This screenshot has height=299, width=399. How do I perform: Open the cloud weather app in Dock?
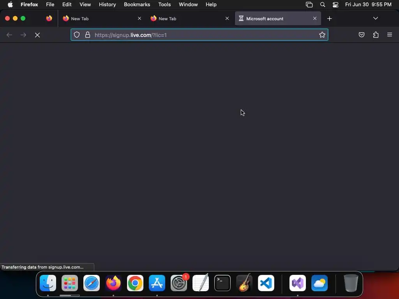(x=320, y=283)
